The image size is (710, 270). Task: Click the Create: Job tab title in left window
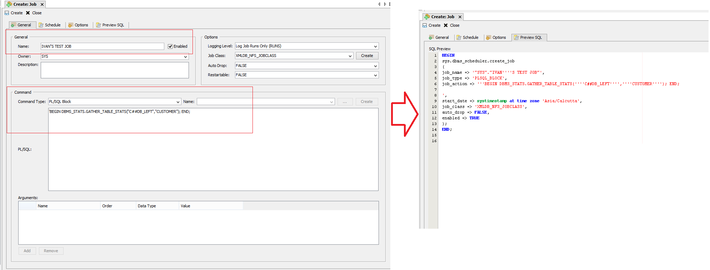pyautogui.click(x=25, y=4)
